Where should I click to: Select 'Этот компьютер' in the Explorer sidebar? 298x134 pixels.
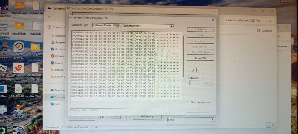pyautogui.click(x=58, y=97)
